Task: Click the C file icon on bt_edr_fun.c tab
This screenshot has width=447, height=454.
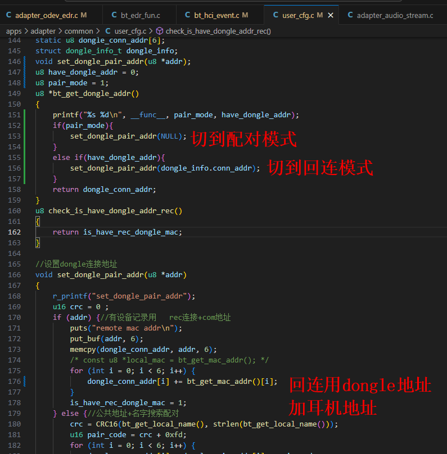Action: click(114, 15)
